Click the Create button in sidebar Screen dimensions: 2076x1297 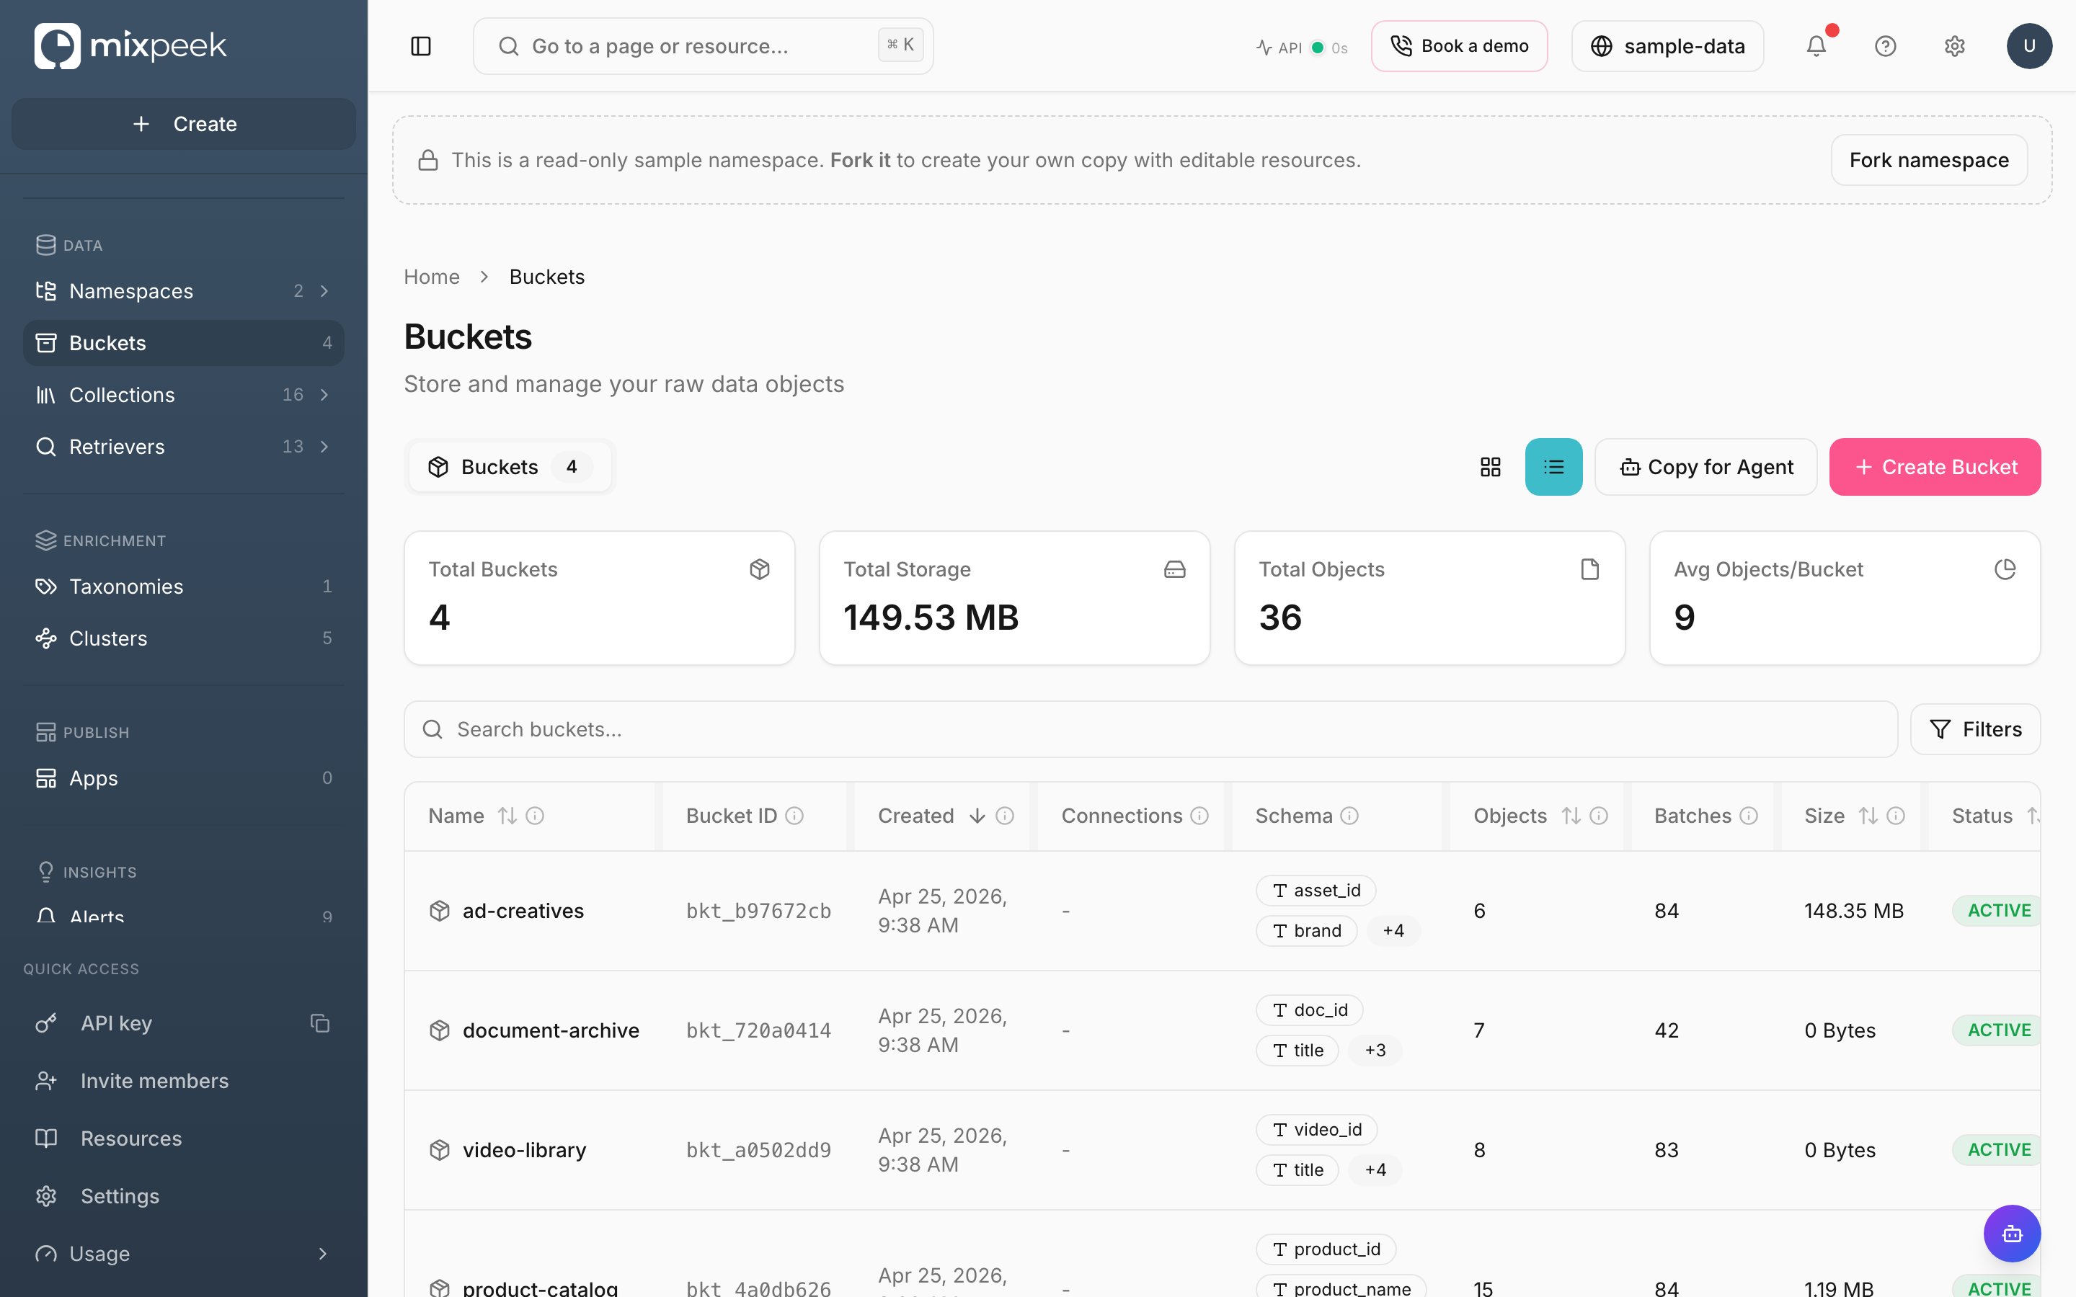tap(184, 125)
